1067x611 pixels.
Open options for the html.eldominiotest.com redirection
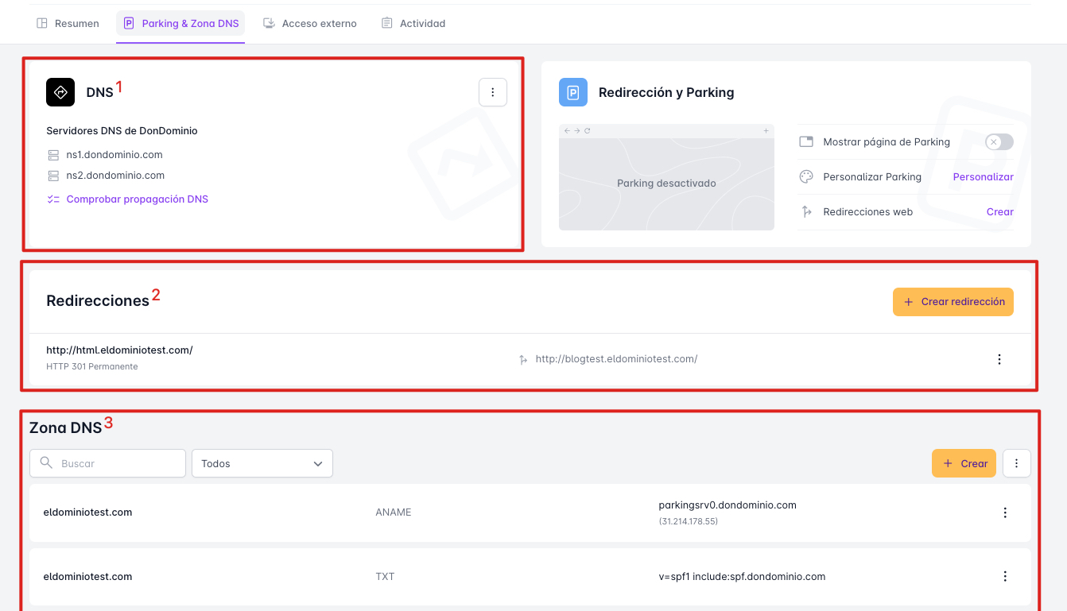coord(999,359)
